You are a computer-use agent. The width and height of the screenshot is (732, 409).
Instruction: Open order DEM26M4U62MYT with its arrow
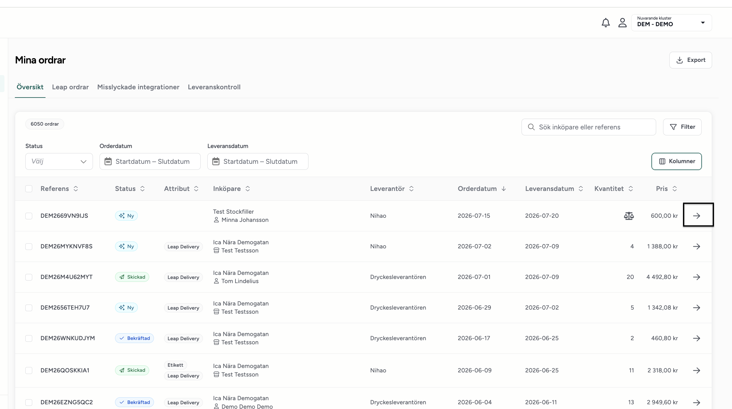point(697,277)
